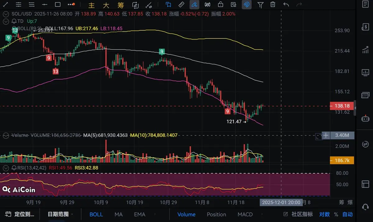Toggle the Volume sub indicator

pyautogui.click(x=186, y=214)
